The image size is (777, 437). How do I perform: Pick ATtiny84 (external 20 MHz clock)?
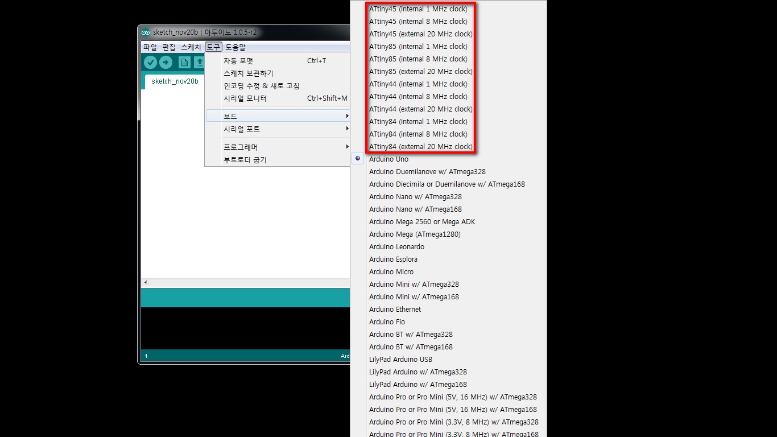448,147
